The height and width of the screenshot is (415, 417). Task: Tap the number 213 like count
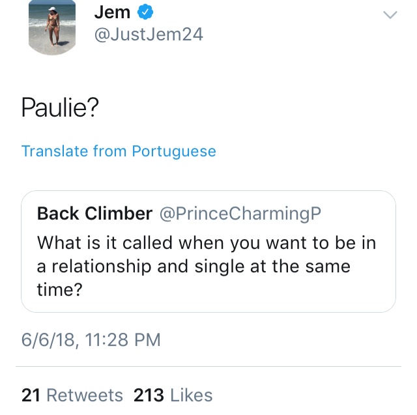pyautogui.click(x=149, y=395)
